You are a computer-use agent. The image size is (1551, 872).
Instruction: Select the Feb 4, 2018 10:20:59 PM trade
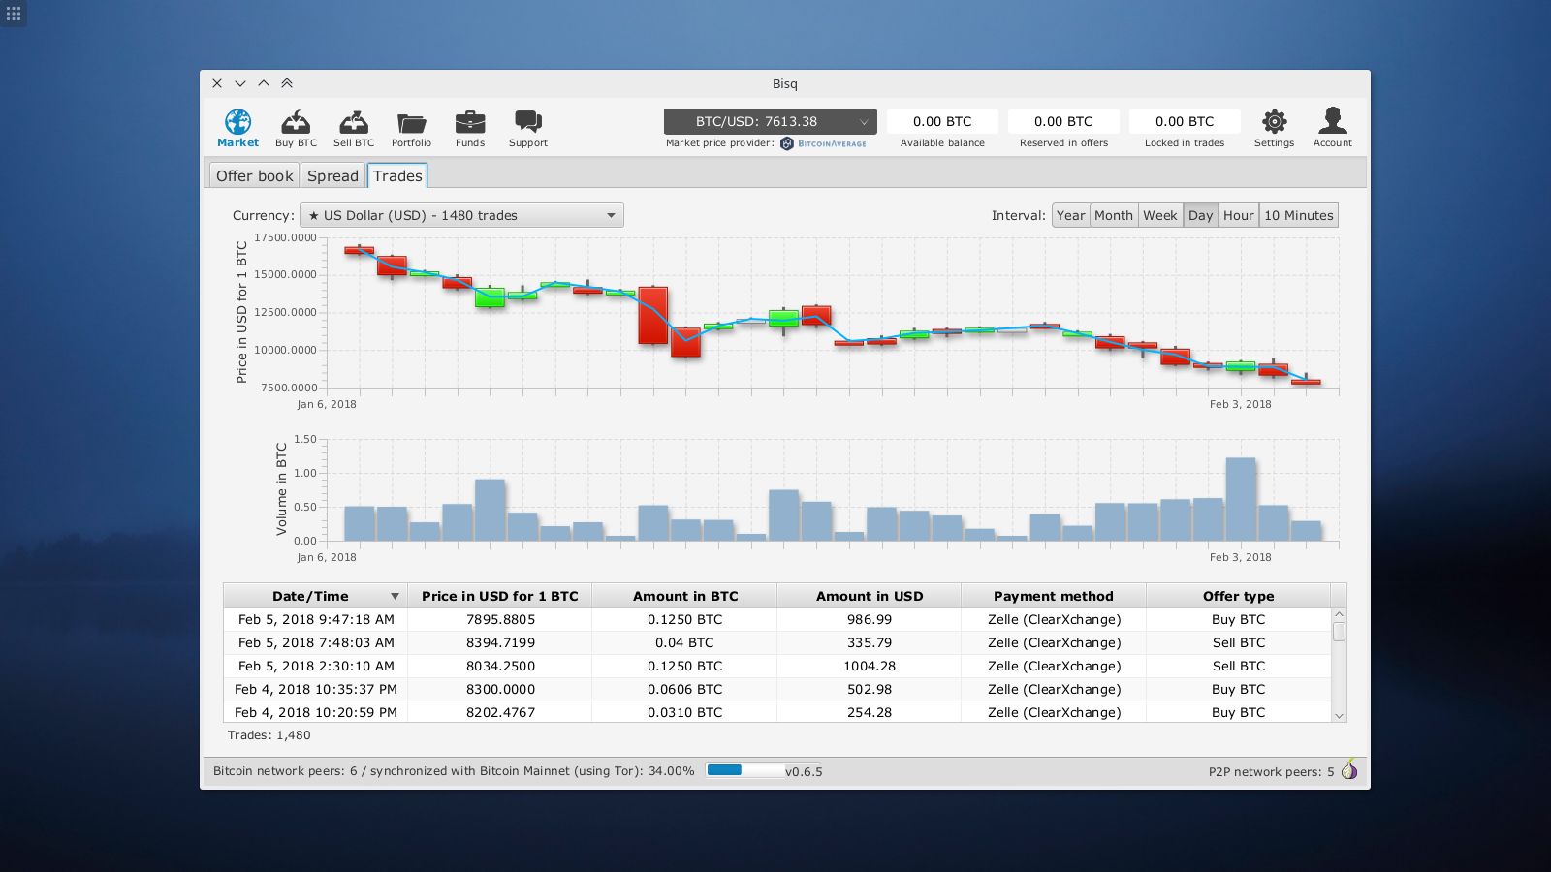777,712
